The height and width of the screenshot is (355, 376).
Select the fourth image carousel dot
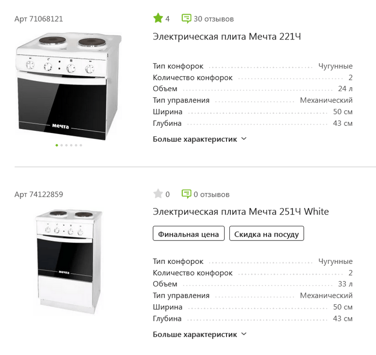click(x=71, y=145)
